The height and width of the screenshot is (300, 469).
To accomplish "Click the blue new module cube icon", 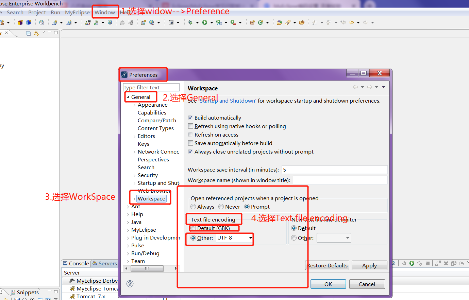I will 28,22.
